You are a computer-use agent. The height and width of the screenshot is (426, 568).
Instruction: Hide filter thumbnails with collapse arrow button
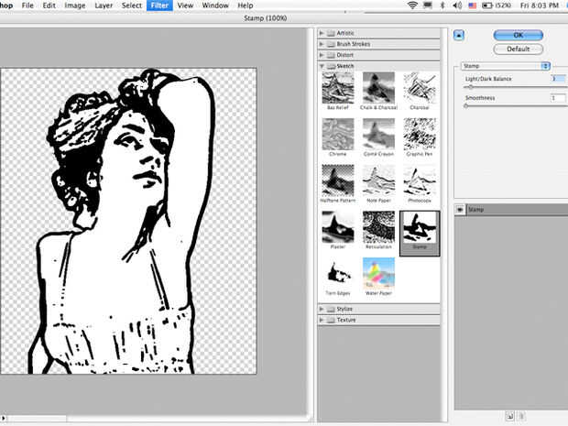pos(459,35)
